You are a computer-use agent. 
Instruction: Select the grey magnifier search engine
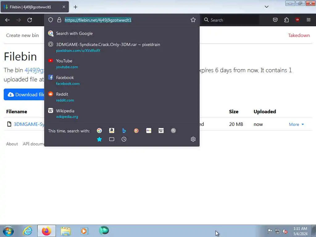point(173,131)
